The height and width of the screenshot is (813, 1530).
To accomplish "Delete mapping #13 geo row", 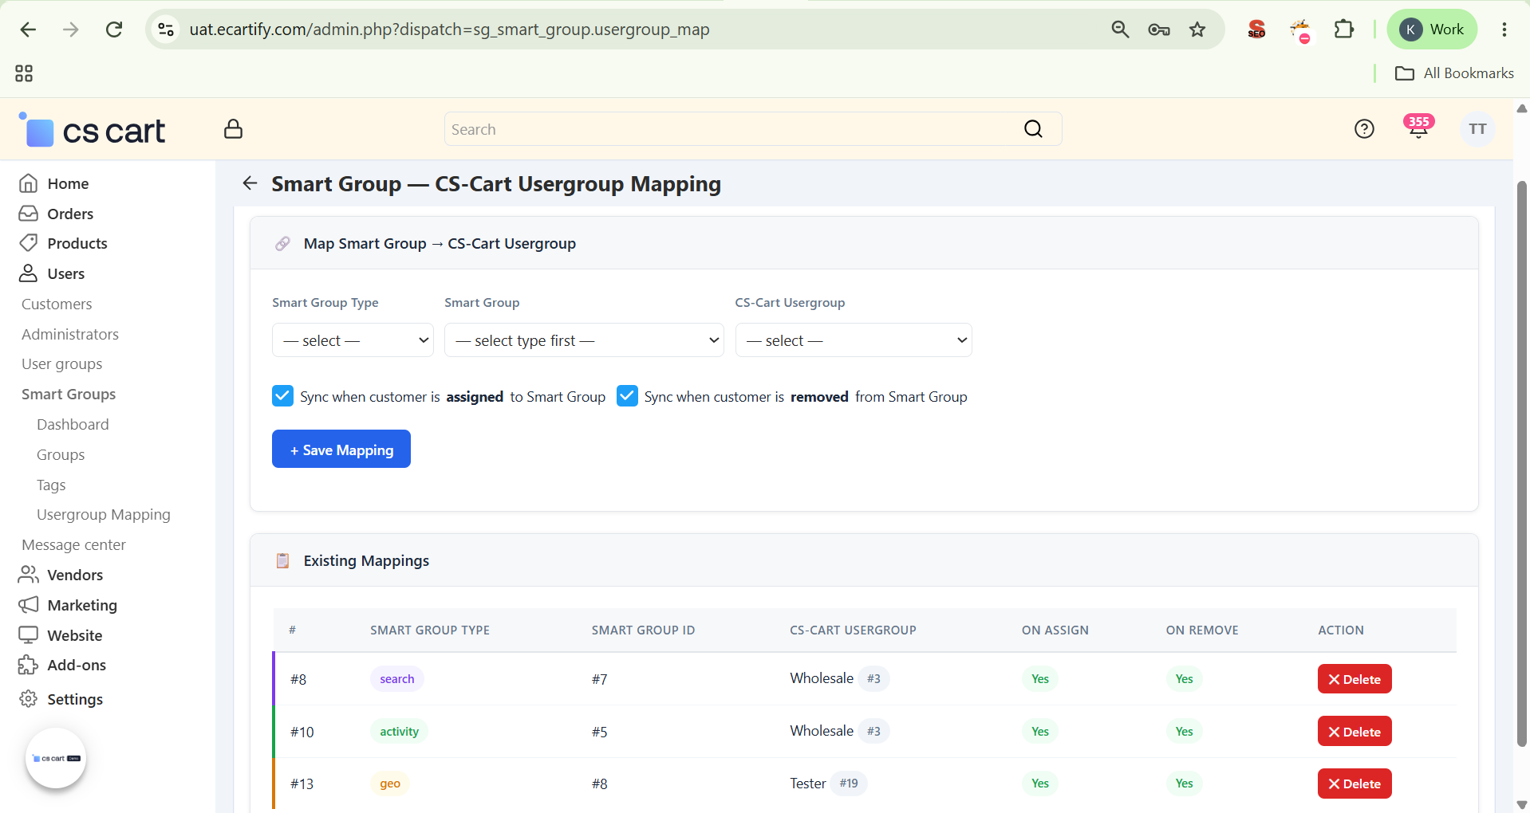I will [x=1355, y=784].
